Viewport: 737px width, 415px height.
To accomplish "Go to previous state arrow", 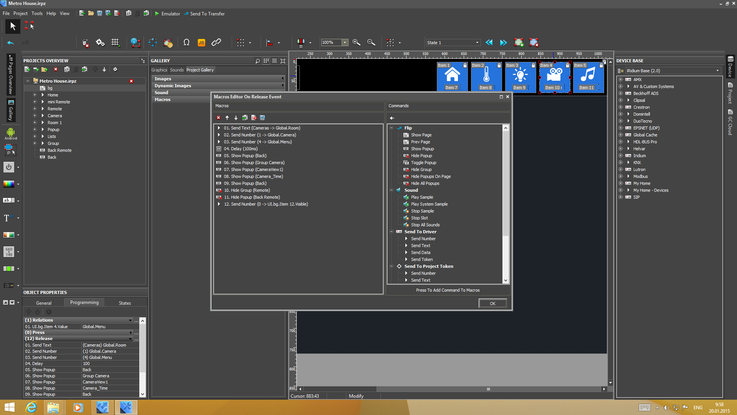I will (x=489, y=43).
